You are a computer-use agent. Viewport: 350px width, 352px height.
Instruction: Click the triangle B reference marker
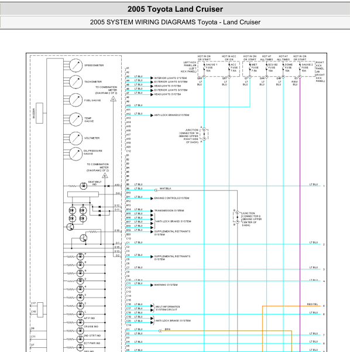105,175
